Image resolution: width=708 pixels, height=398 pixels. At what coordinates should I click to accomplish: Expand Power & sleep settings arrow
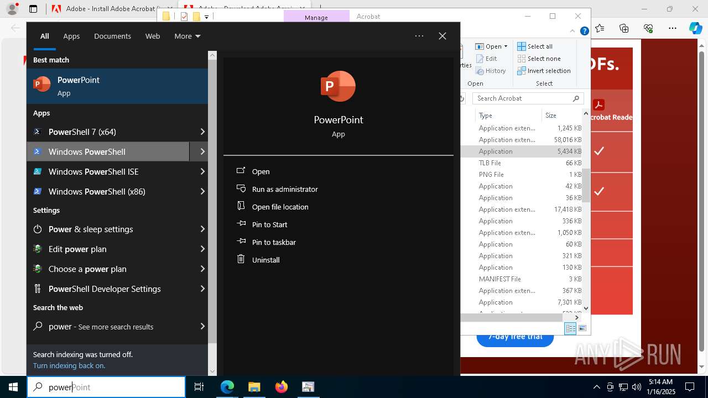tap(202, 229)
